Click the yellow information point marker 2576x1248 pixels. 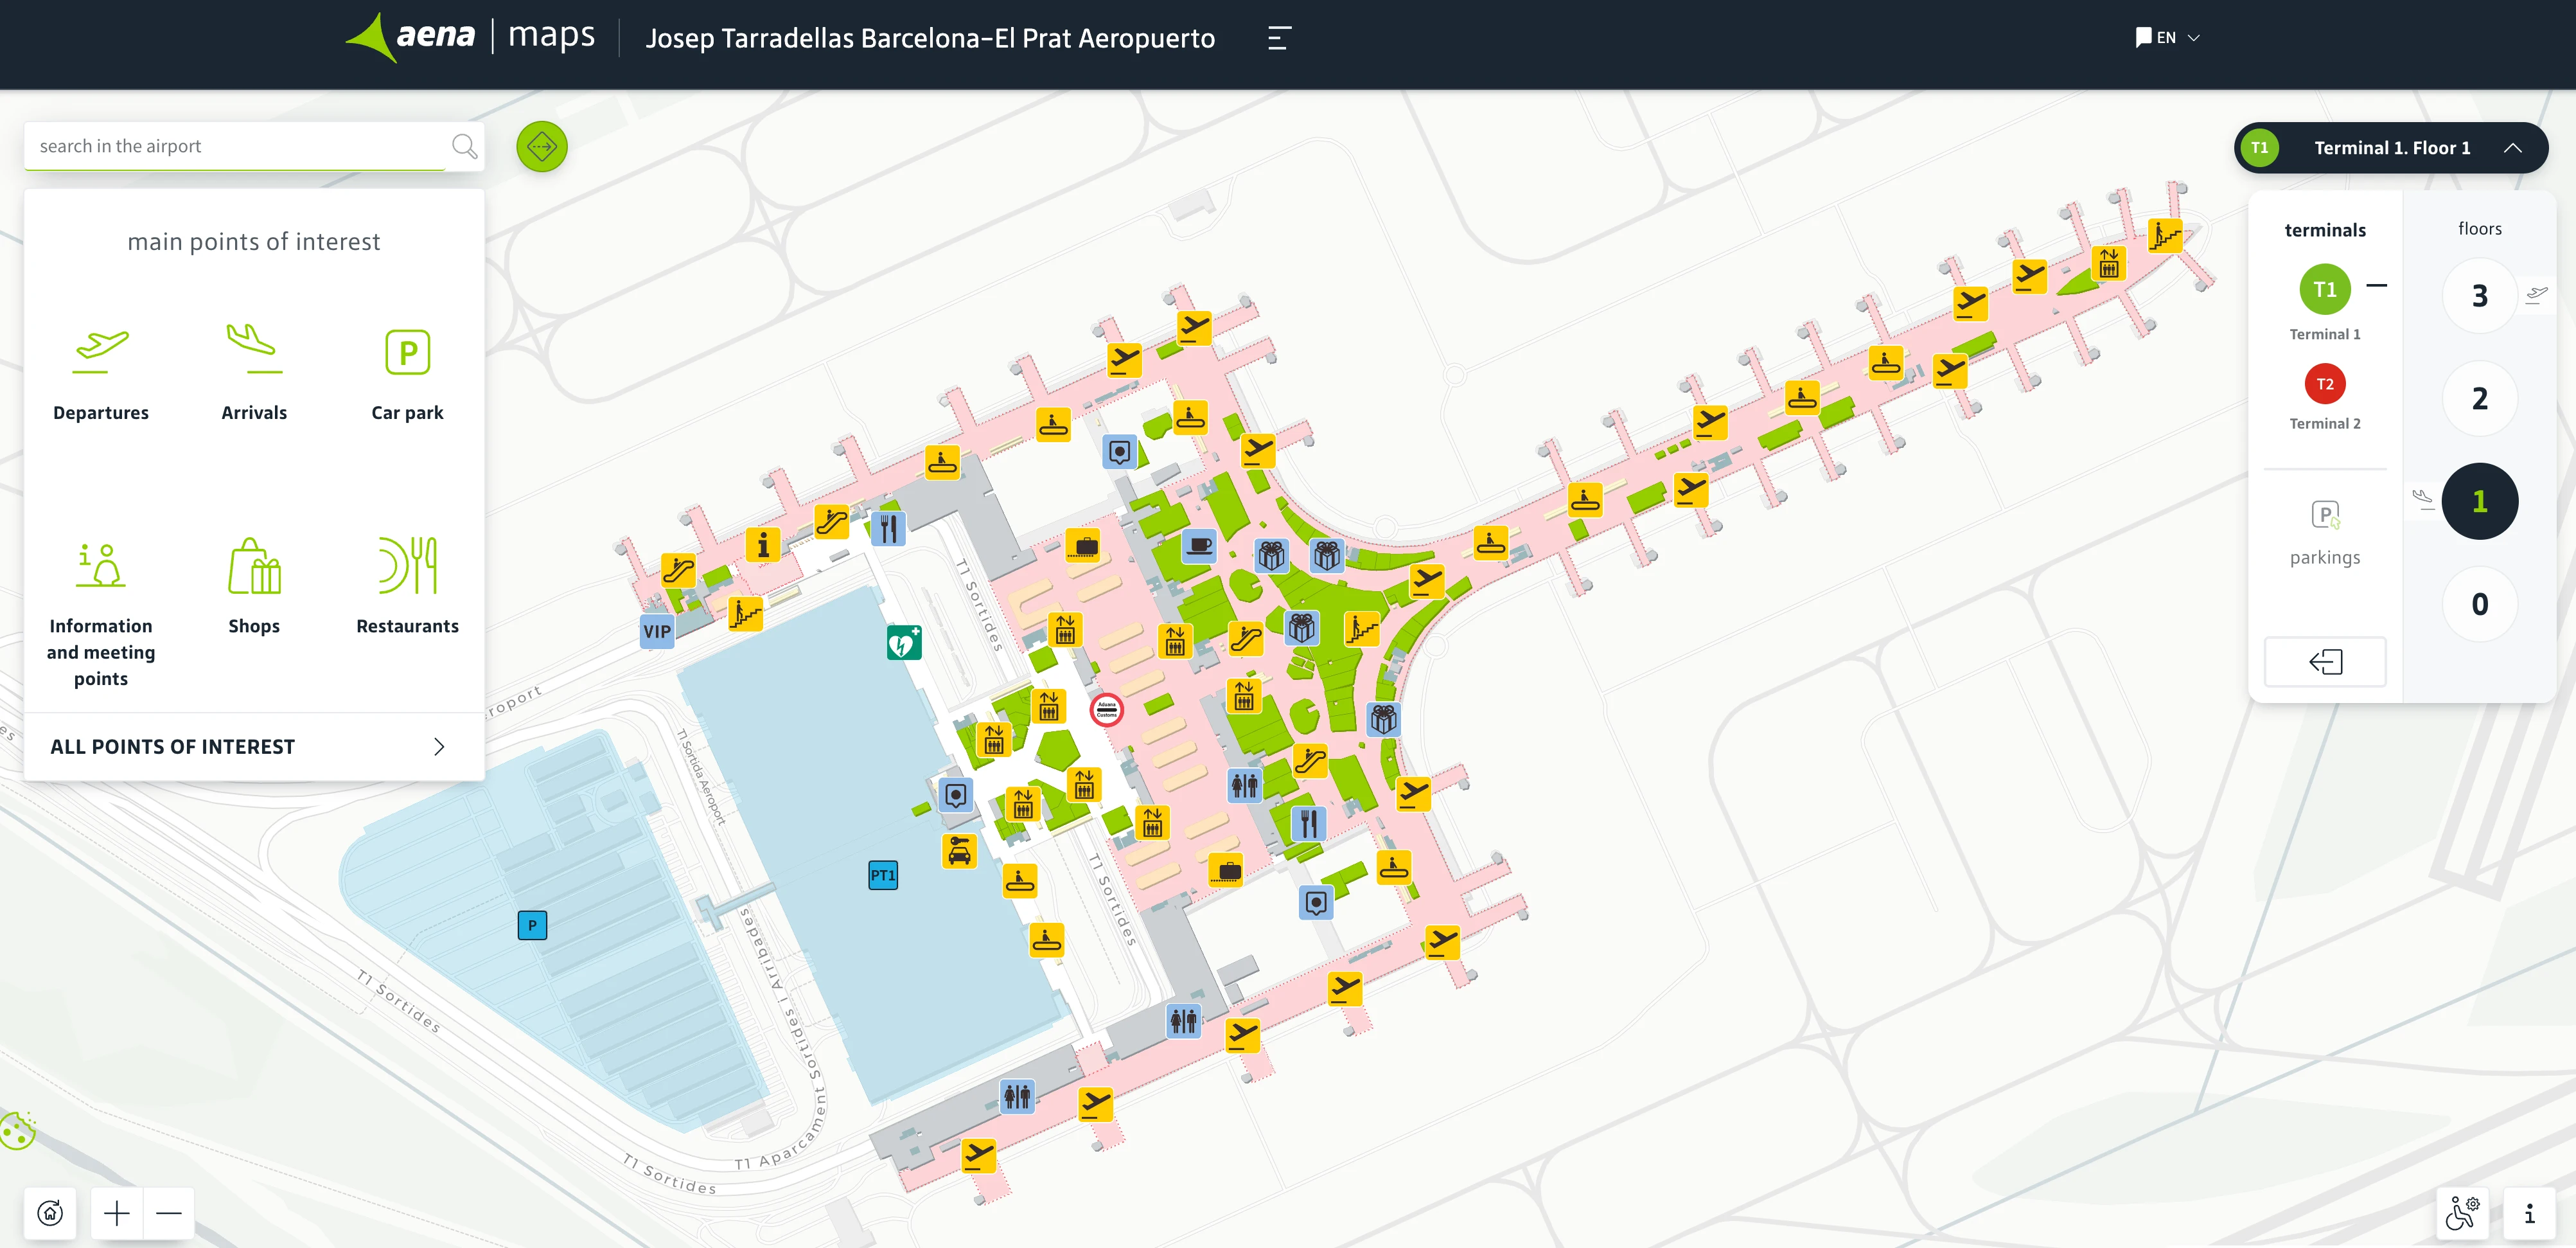tap(763, 544)
